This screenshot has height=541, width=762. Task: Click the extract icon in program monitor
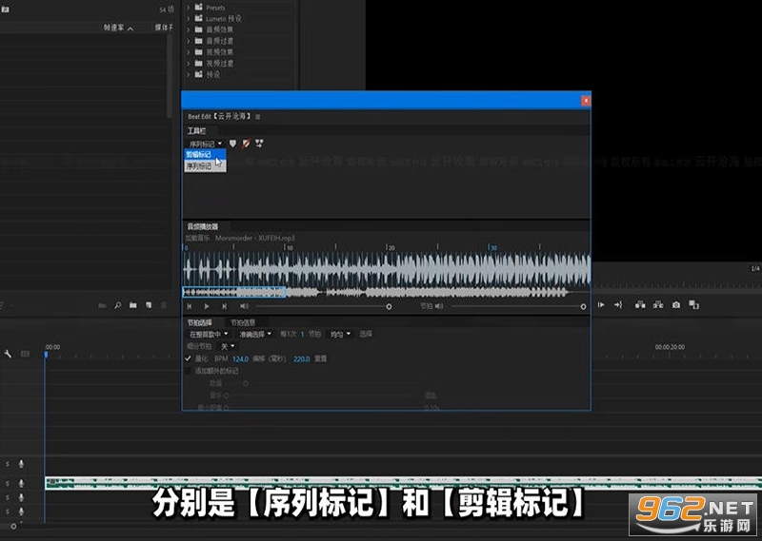pyautogui.click(x=658, y=304)
